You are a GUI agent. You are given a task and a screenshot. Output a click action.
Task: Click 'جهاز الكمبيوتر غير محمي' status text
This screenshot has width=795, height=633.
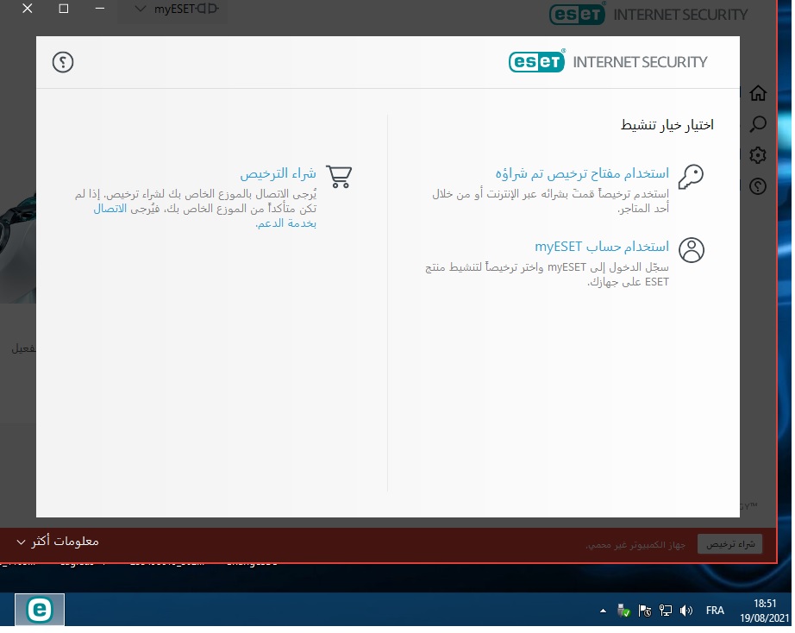[635, 545]
